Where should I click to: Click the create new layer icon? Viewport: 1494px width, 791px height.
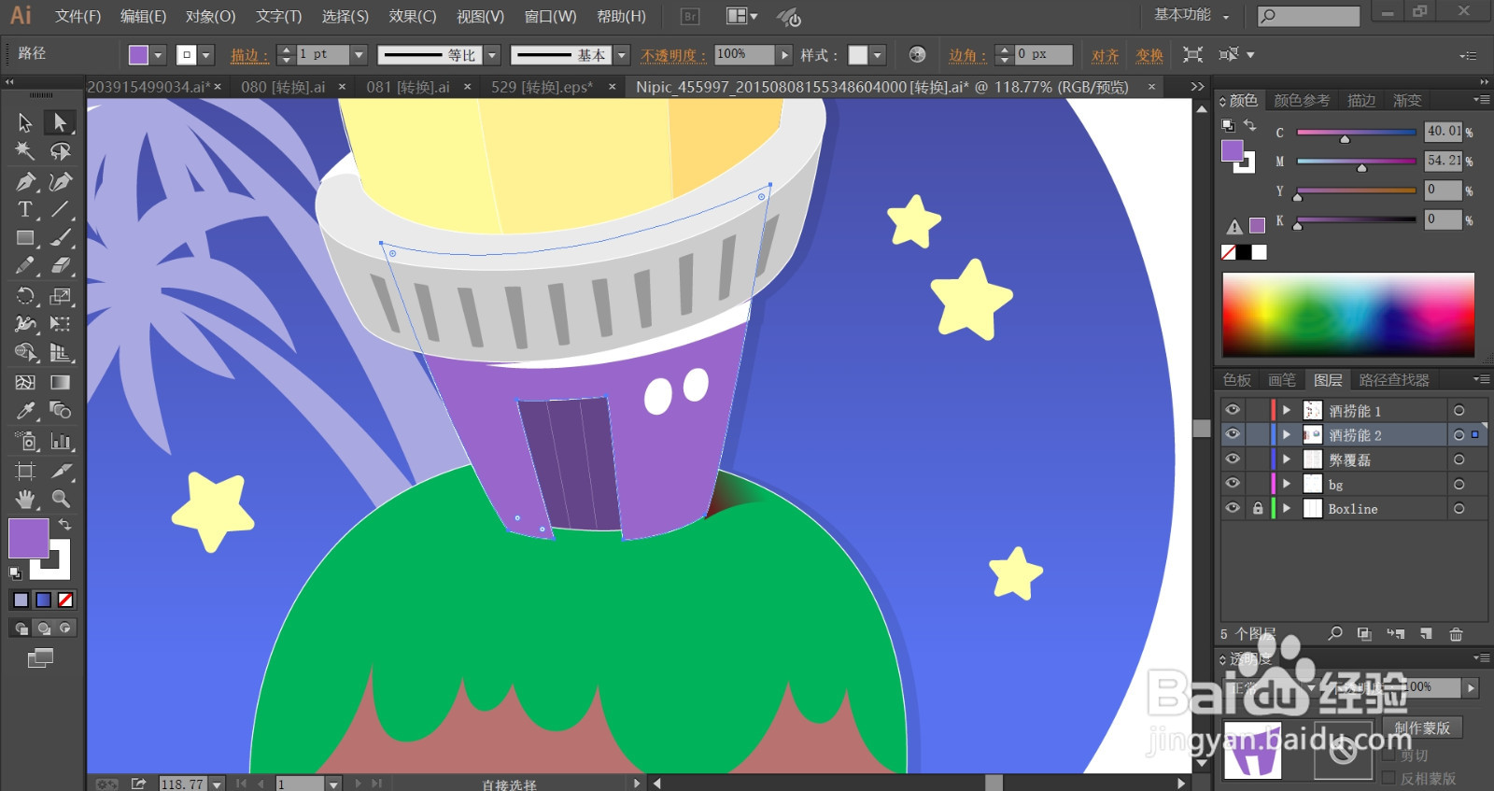pyautogui.click(x=1426, y=634)
